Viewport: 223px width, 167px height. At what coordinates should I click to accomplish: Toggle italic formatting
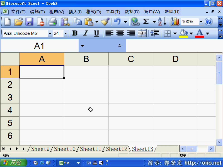pos(86,33)
